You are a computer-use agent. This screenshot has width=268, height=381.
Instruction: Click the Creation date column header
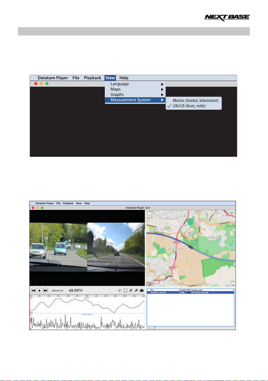pos(197,290)
